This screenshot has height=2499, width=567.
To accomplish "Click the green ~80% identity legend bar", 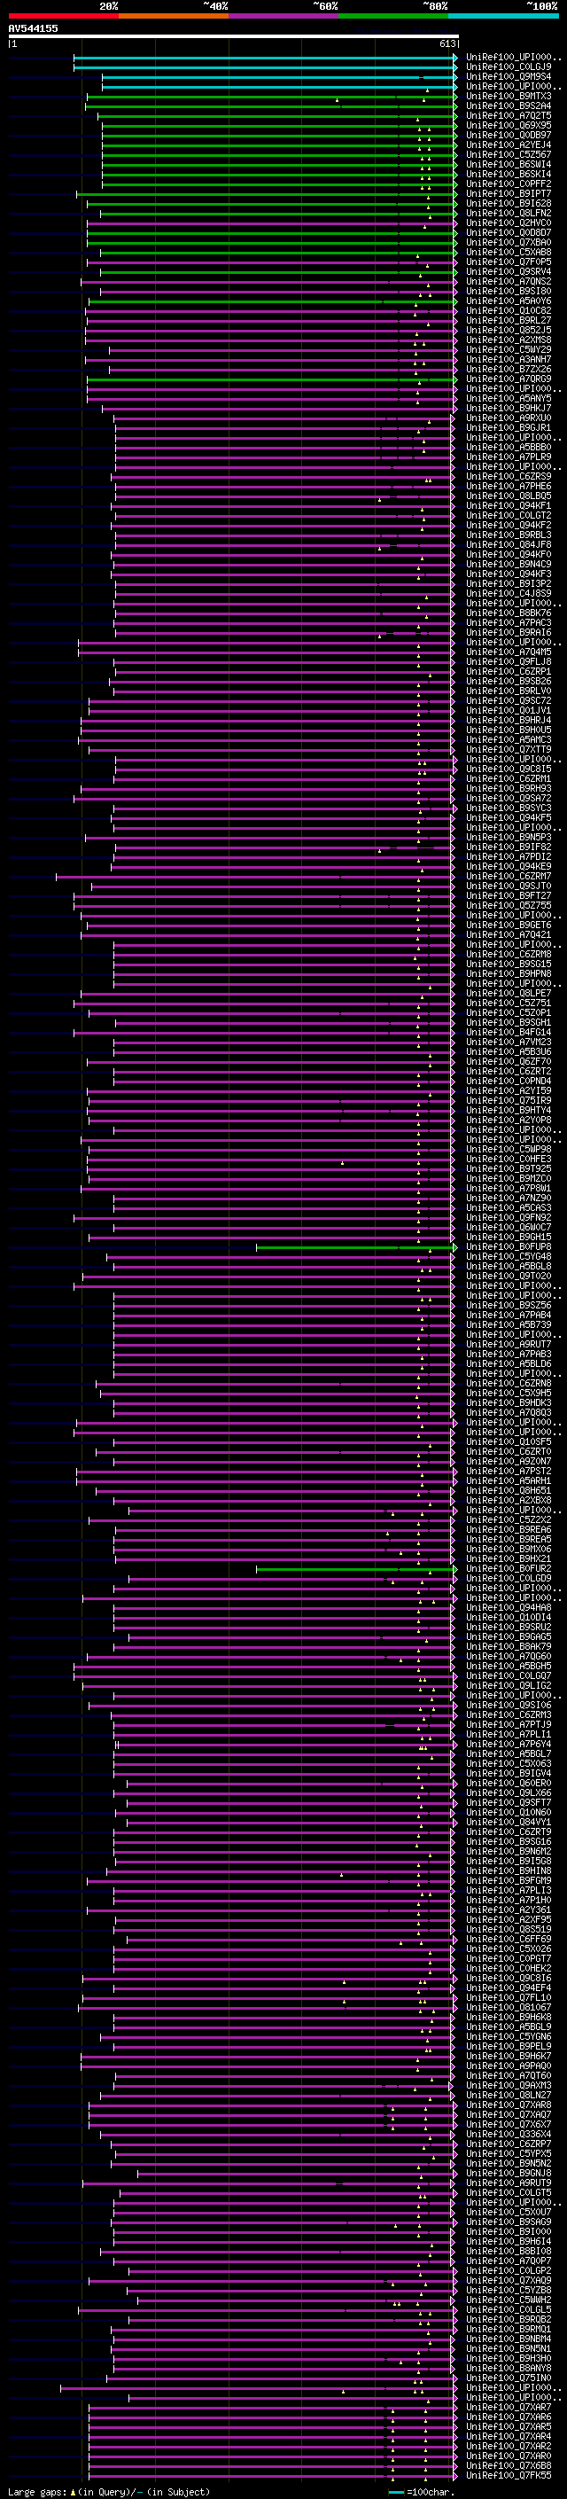I will point(393,16).
